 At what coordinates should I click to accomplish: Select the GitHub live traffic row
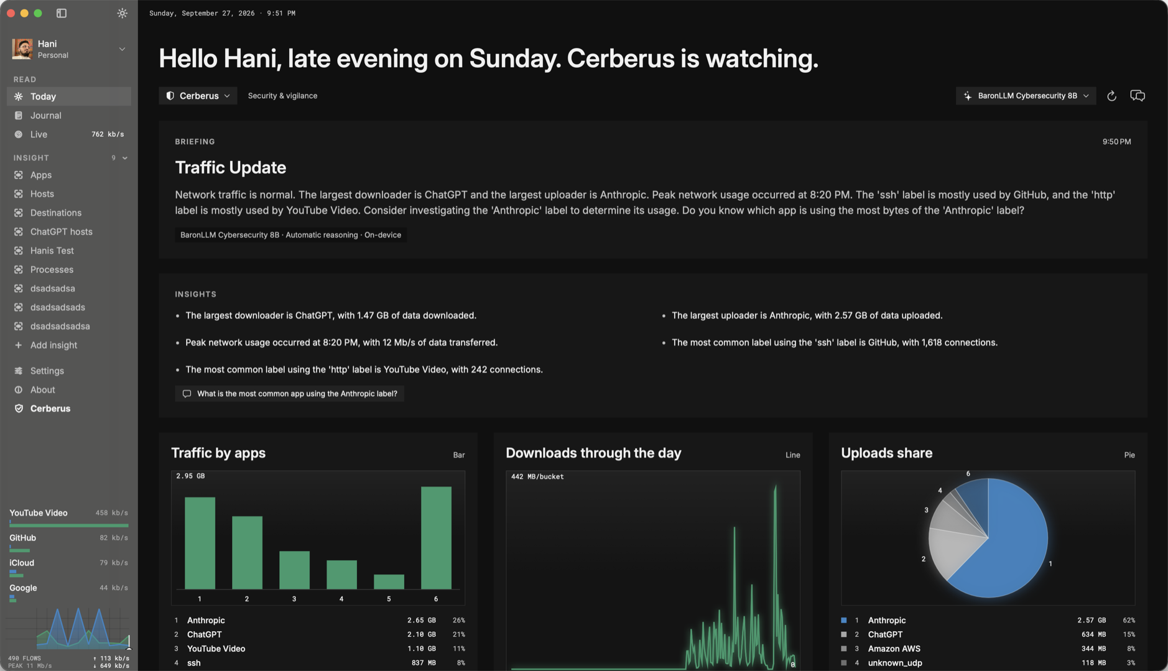[69, 542]
